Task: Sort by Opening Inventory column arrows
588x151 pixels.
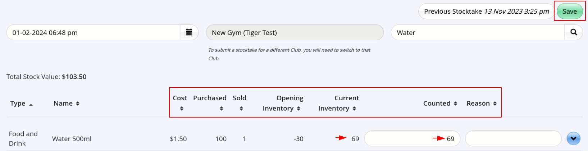Action: pos(298,109)
